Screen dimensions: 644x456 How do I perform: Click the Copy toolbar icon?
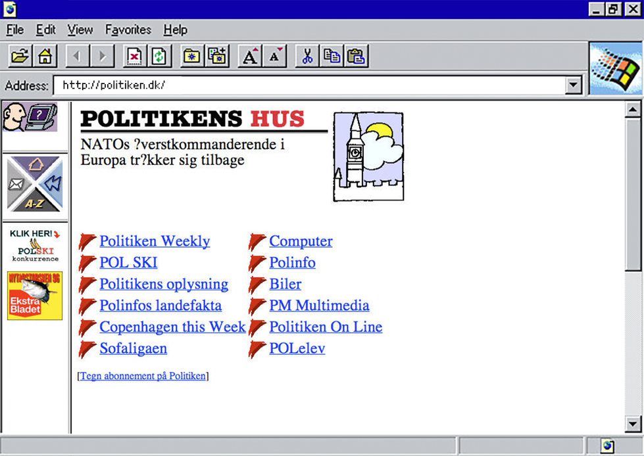coord(332,56)
